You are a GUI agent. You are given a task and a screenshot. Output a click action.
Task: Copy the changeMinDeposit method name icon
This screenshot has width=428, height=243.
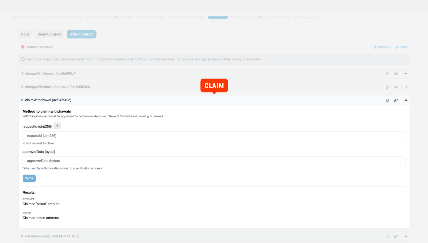click(387, 74)
